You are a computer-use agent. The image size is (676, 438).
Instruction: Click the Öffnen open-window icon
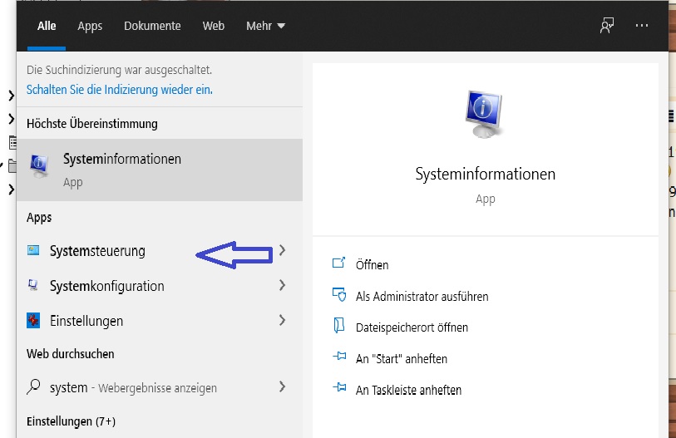339,263
